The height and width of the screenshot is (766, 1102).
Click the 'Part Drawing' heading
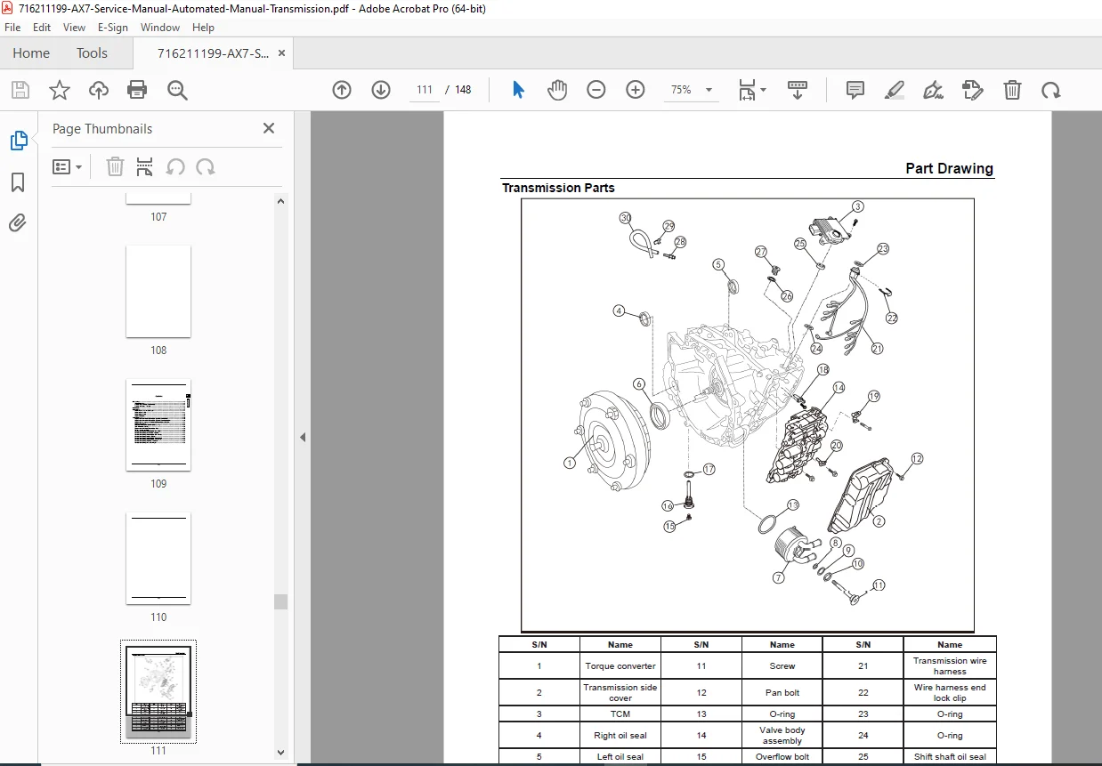point(949,168)
